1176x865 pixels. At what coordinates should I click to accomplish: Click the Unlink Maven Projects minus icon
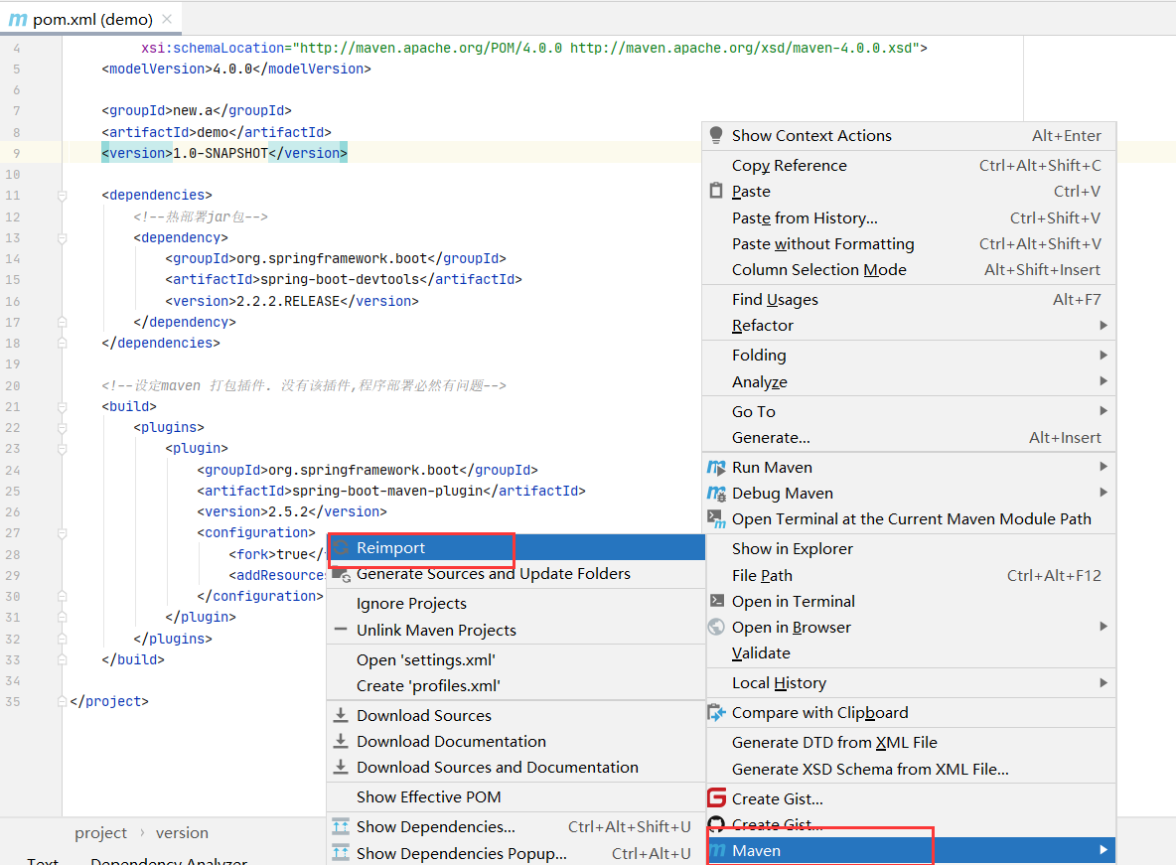coord(341,630)
